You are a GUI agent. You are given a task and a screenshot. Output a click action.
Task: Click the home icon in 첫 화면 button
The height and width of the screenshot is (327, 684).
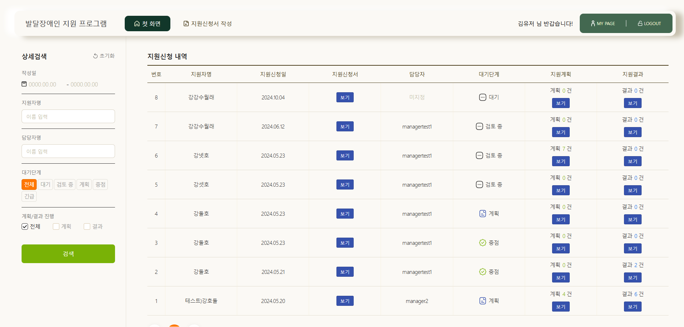tap(137, 24)
